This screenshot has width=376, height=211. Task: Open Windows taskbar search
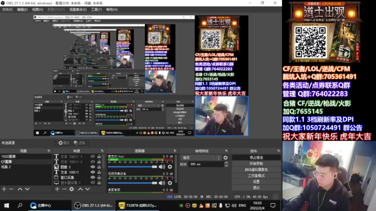click(x=20, y=205)
